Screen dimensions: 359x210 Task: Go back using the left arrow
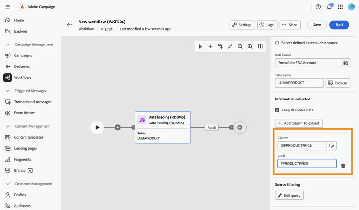69,25
